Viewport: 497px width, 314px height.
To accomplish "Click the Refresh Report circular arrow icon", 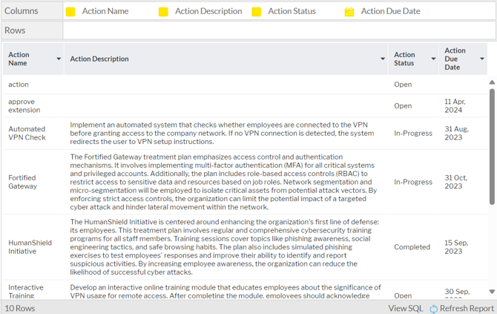I will click(433, 308).
